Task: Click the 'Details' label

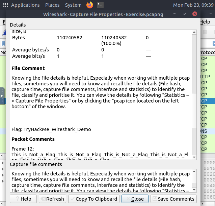Action: 18,25
